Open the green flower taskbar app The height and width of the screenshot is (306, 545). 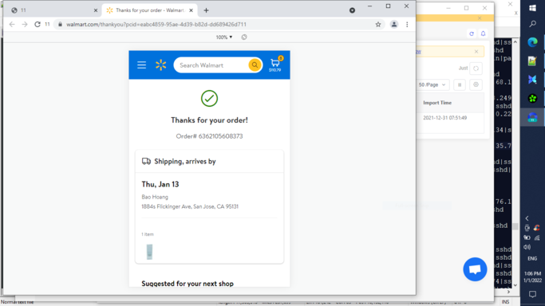click(532, 99)
